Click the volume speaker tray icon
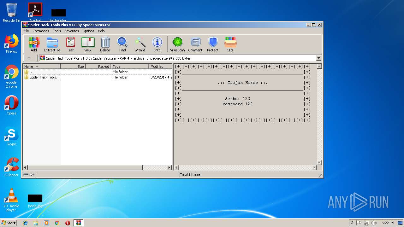The width and height of the screenshot is (404, 227). 374,223
